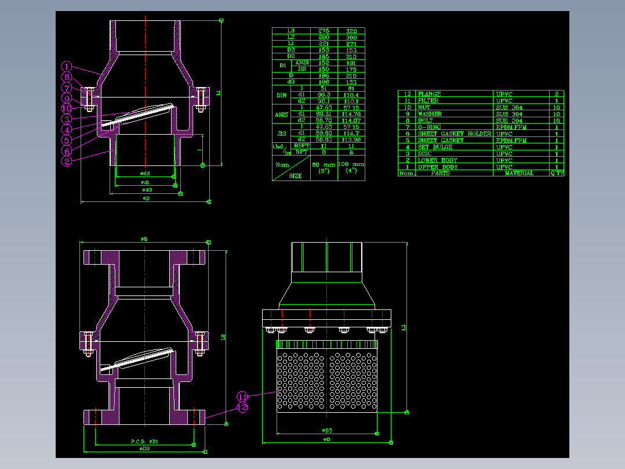Image resolution: width=625 pixels, height=469 pixels.
Task: Click the value 114.76 in the ANSI d1 row
Action: (351, 114)
